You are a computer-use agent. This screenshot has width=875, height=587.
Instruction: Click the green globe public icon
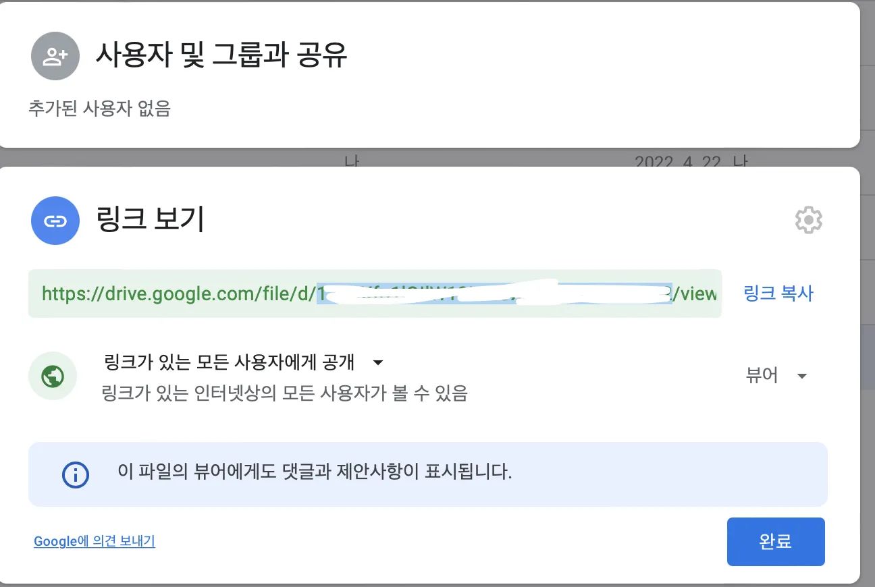pos(53,376)
